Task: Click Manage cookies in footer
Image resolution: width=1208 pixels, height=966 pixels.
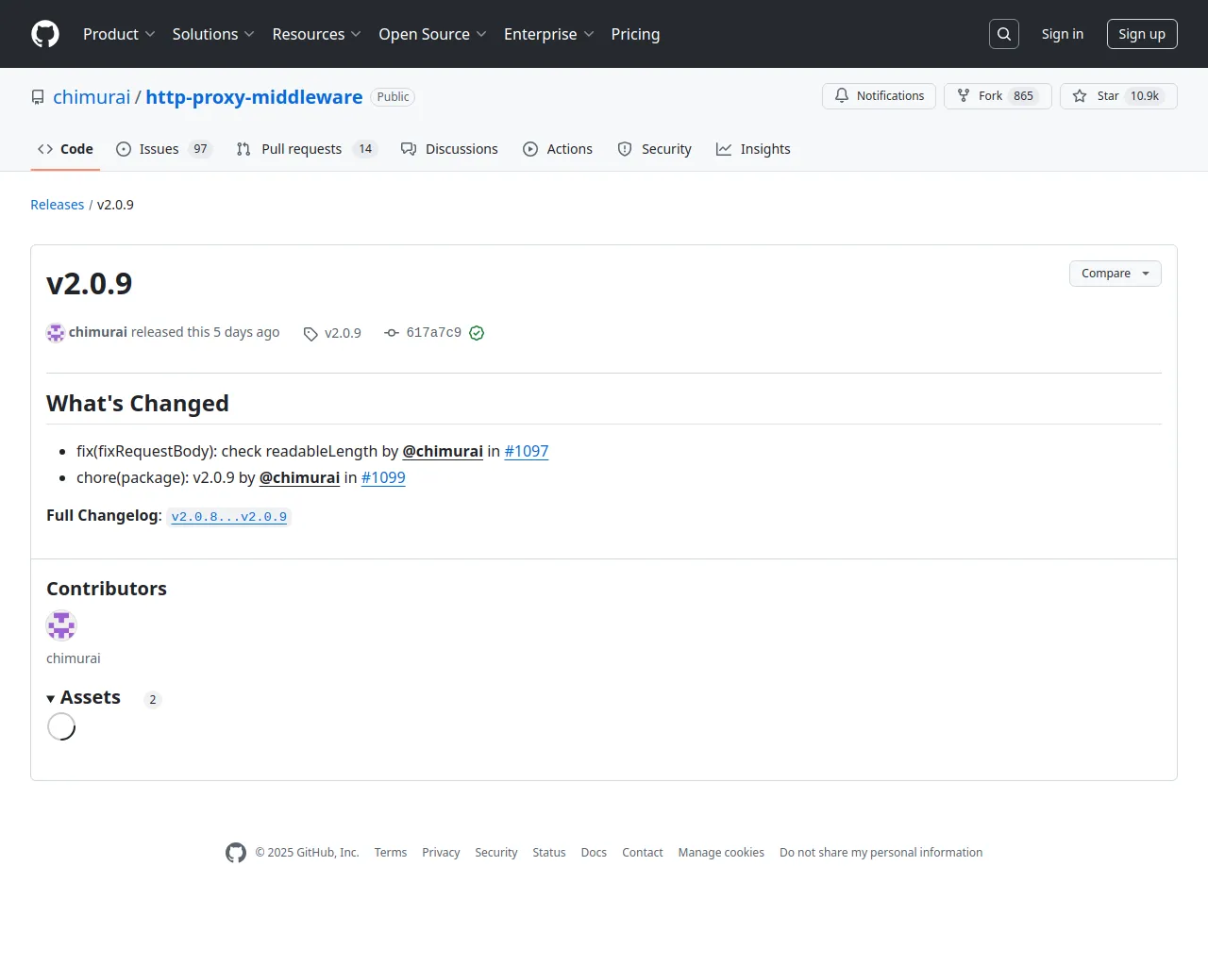Action: 721,853
